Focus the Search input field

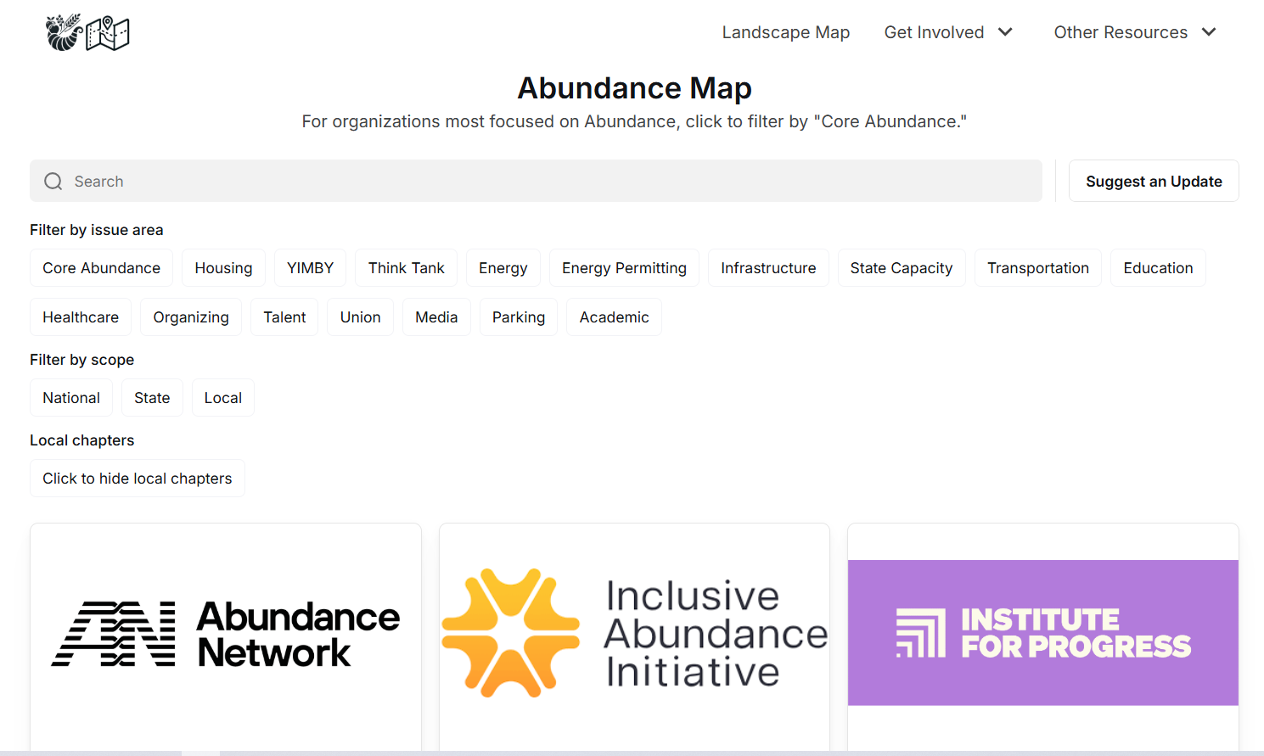536,181
